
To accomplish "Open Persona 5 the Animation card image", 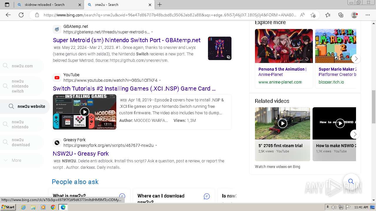I will pos(284,46).
